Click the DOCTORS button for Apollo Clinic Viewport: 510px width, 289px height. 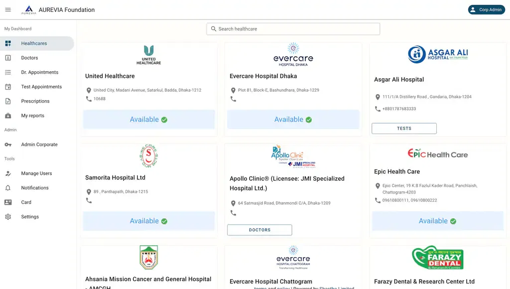[259, 230]
